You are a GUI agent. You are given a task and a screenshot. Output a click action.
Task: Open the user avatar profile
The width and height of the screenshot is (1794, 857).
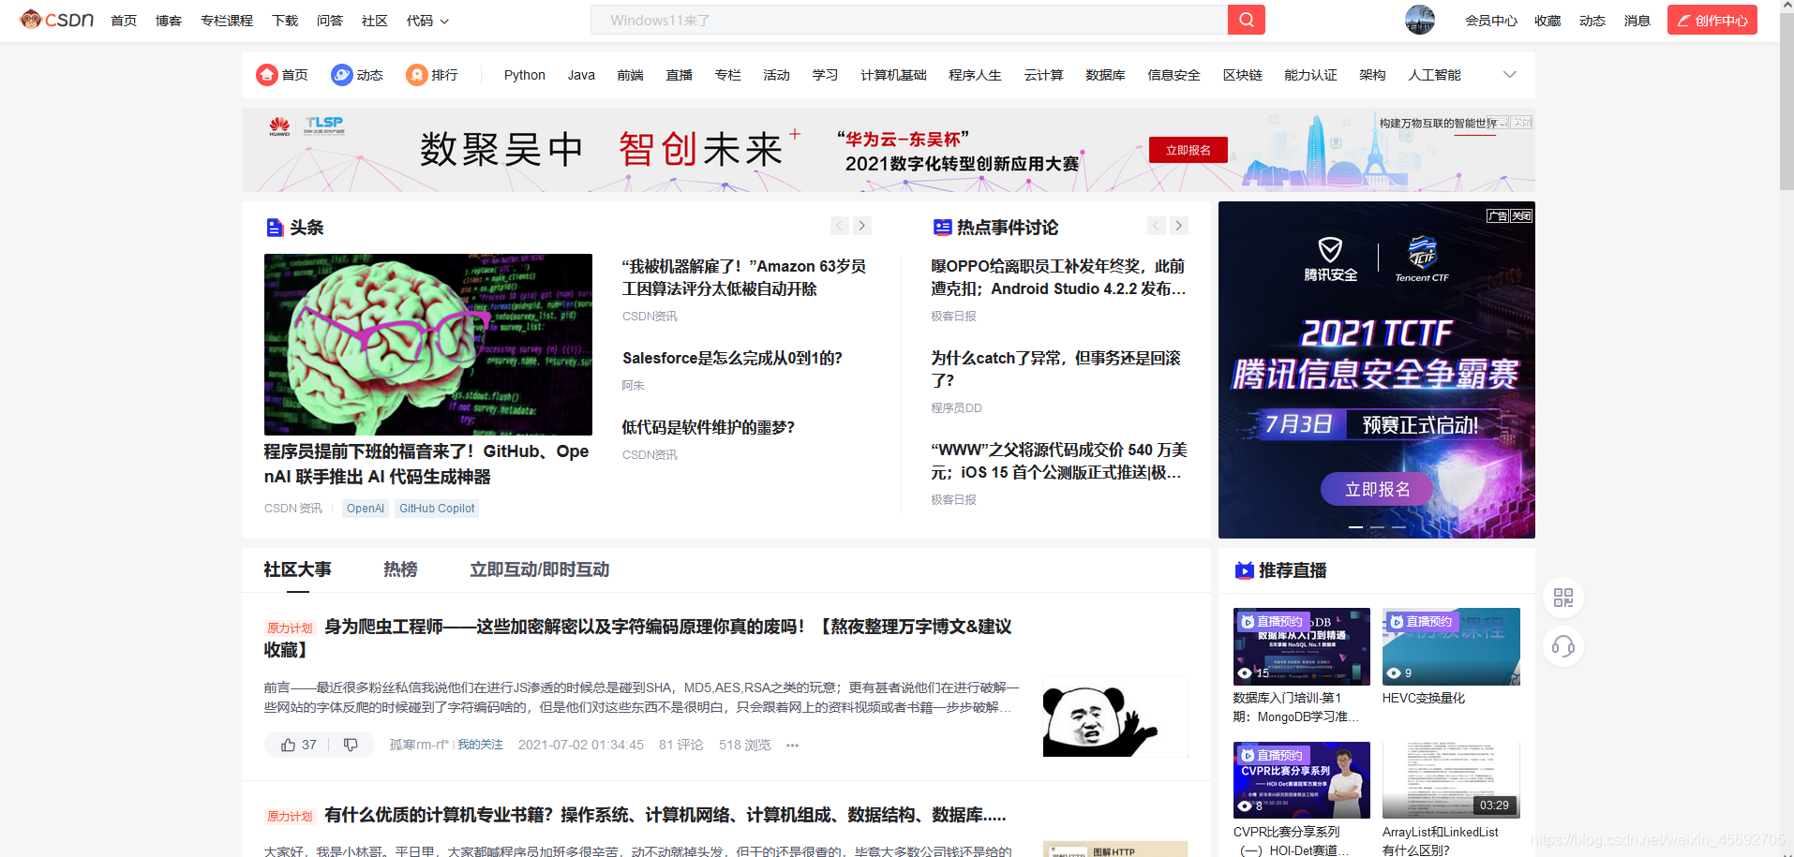point(1420,20)
